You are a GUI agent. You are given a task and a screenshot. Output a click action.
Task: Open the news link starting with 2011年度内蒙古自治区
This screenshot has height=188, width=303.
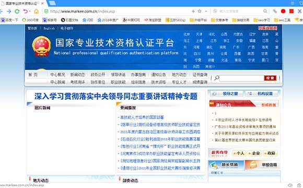coord(160,132)
